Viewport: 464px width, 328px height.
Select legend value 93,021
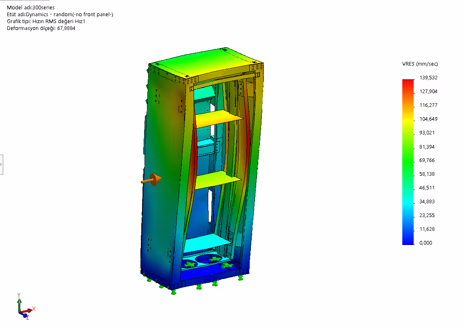pos(427,133)
